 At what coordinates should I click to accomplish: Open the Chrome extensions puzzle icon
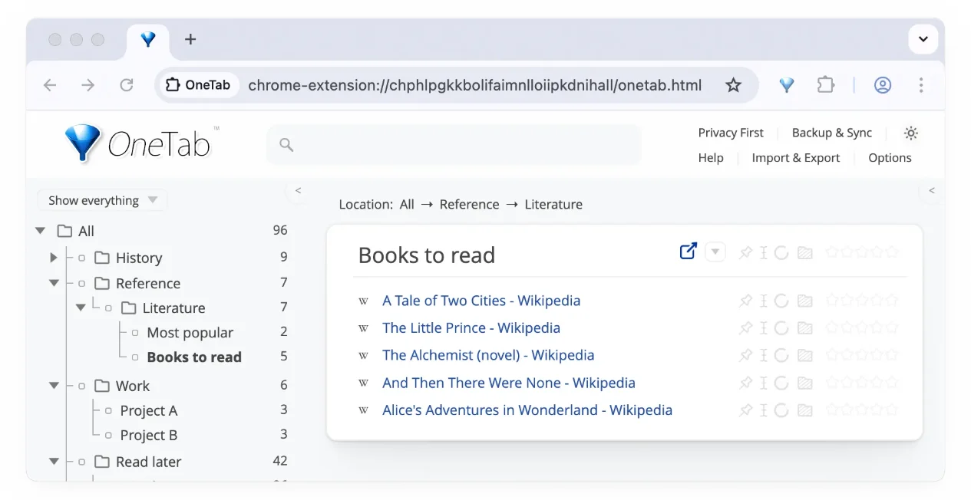(x=825, y=85)
